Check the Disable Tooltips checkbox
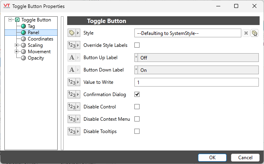The image size is (264, 164). pyautogui.click(x=137, y=131)
